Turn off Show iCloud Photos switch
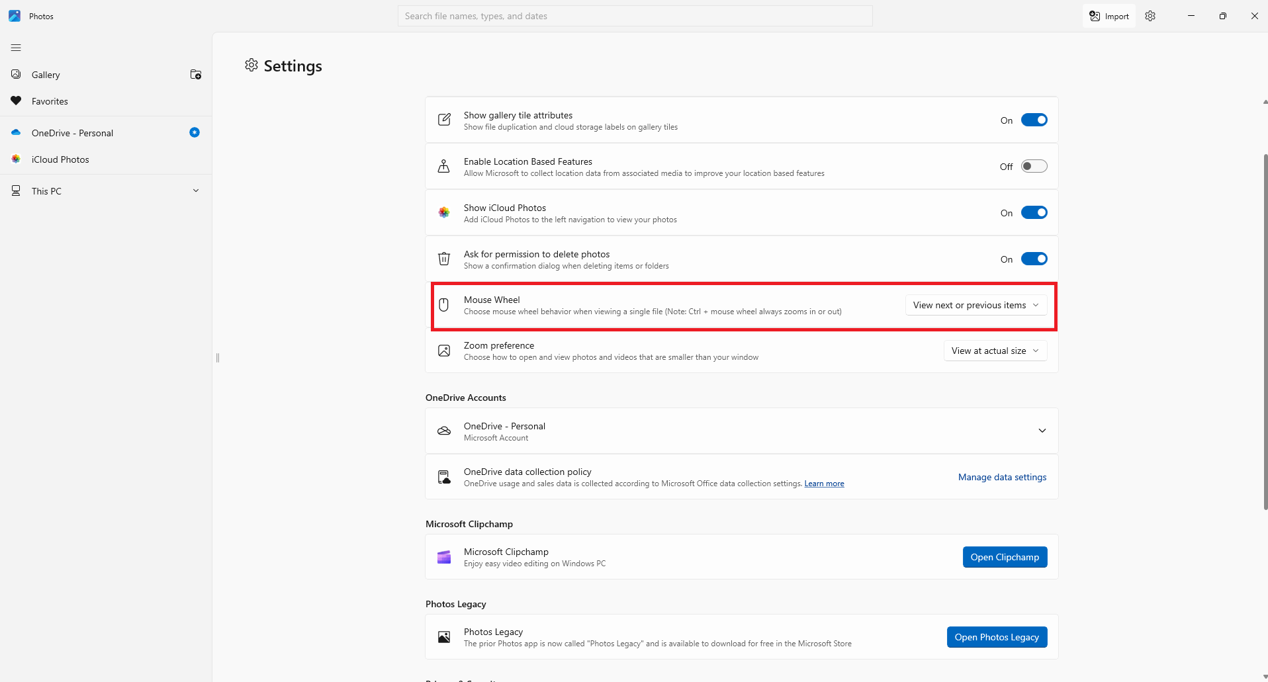The width and height of the screenshot is (1268, 682). click(1034, 213)
